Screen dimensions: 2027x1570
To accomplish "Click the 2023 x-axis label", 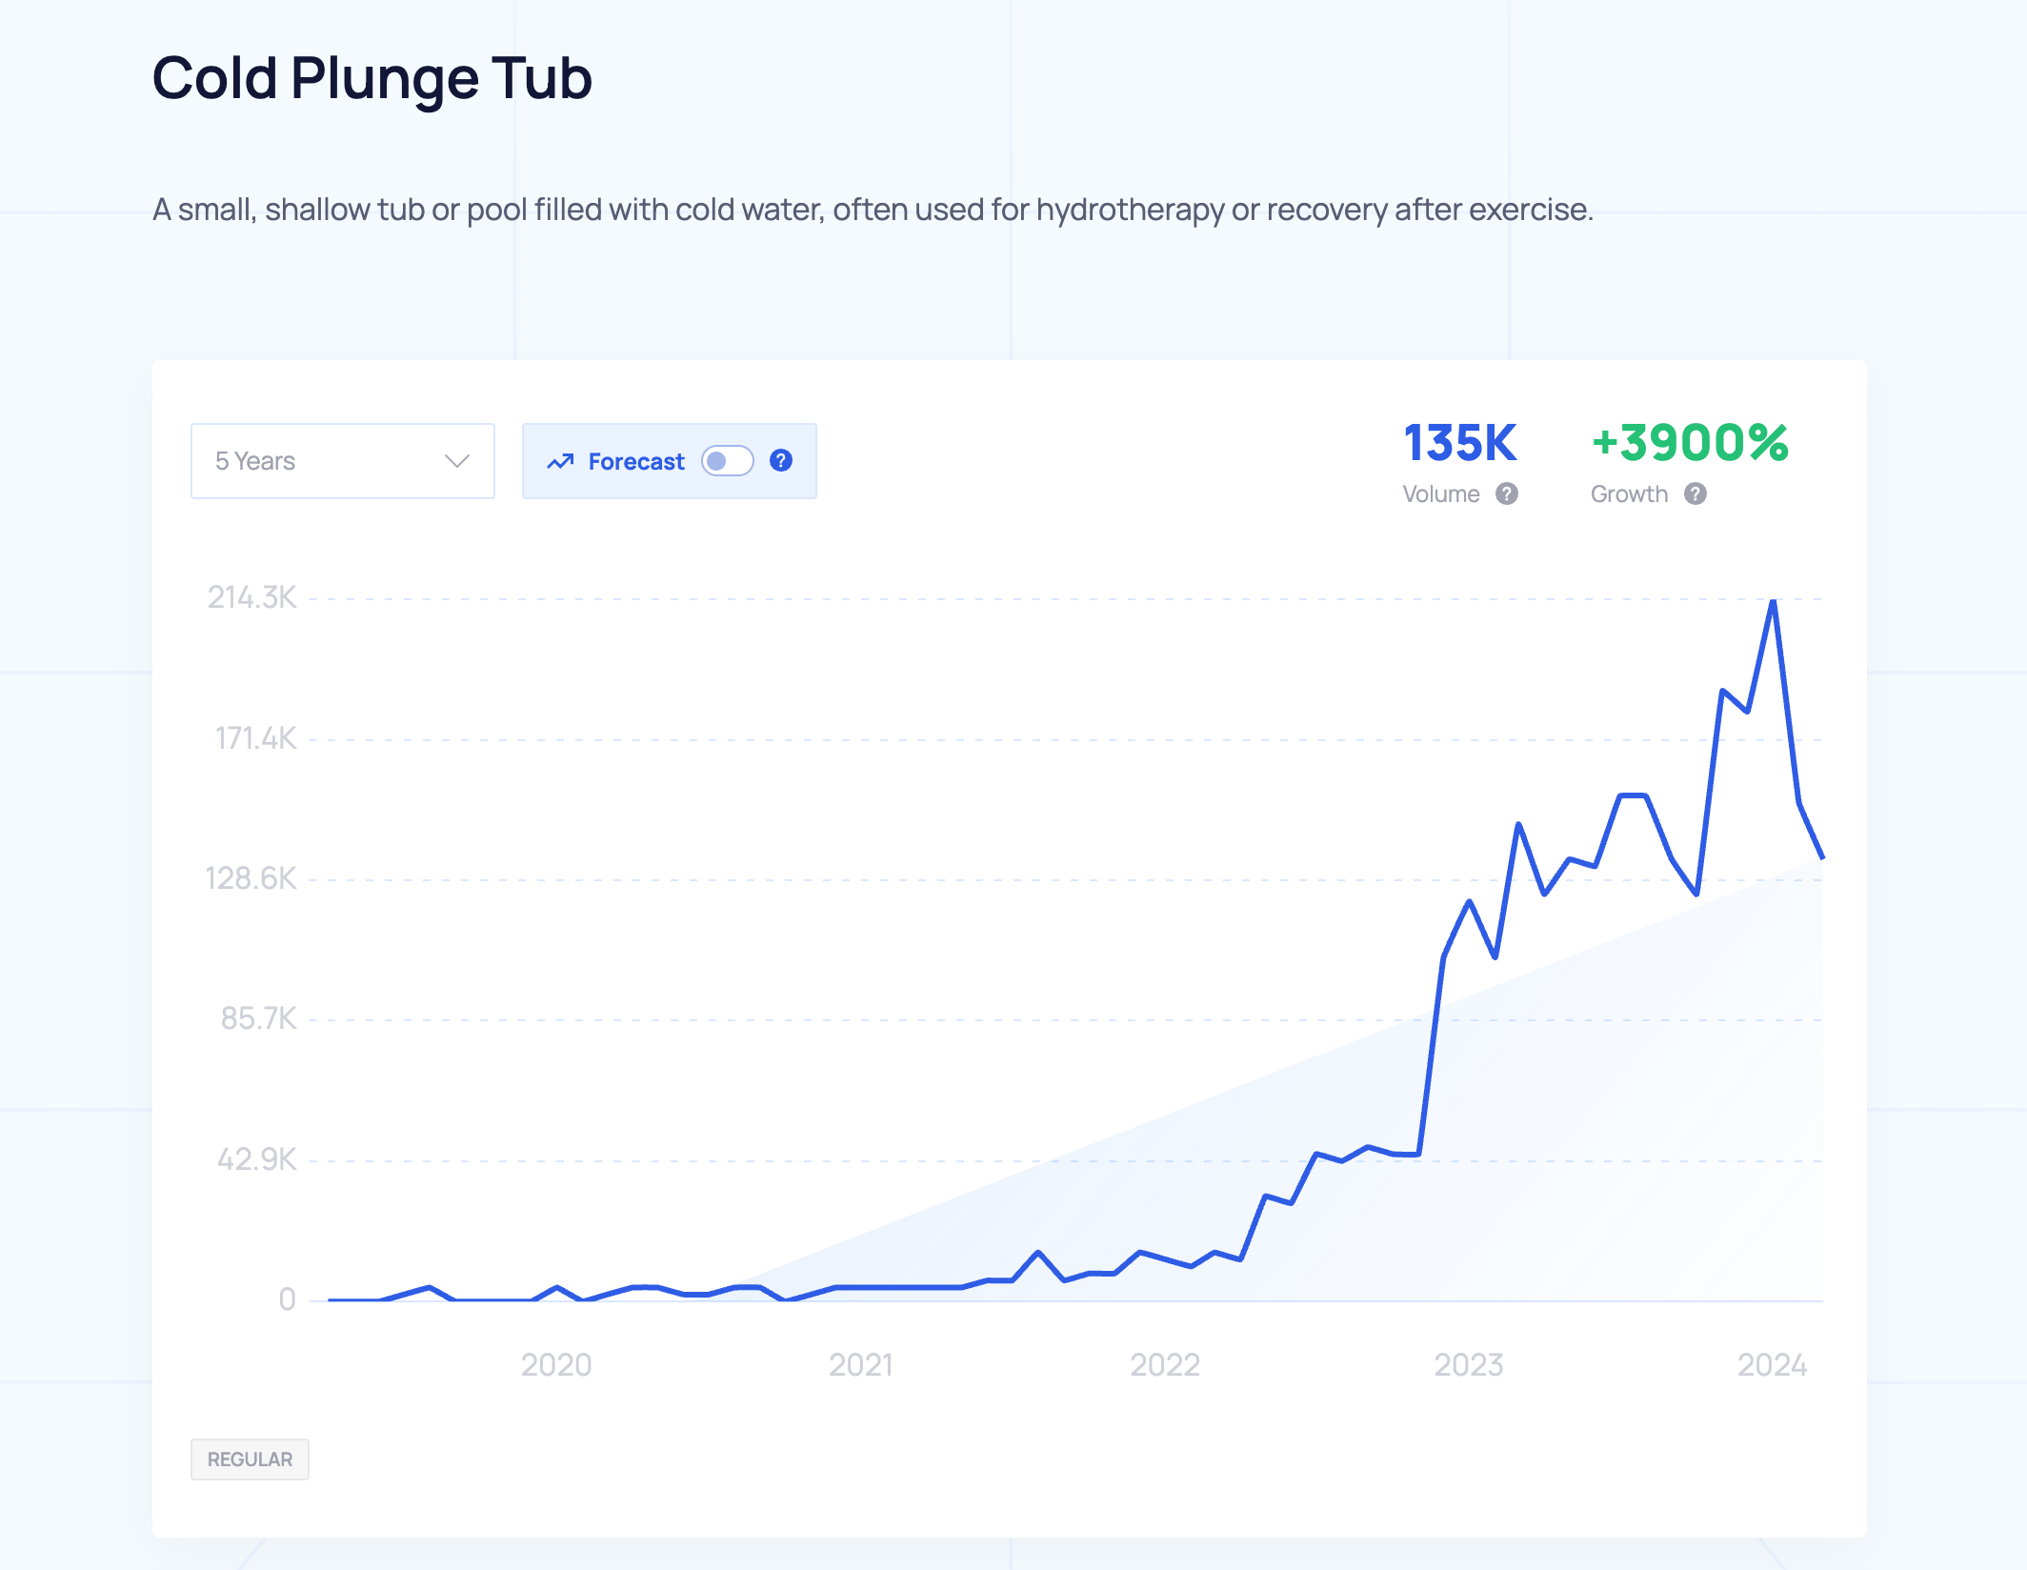I will (x=1468, y=1364).
